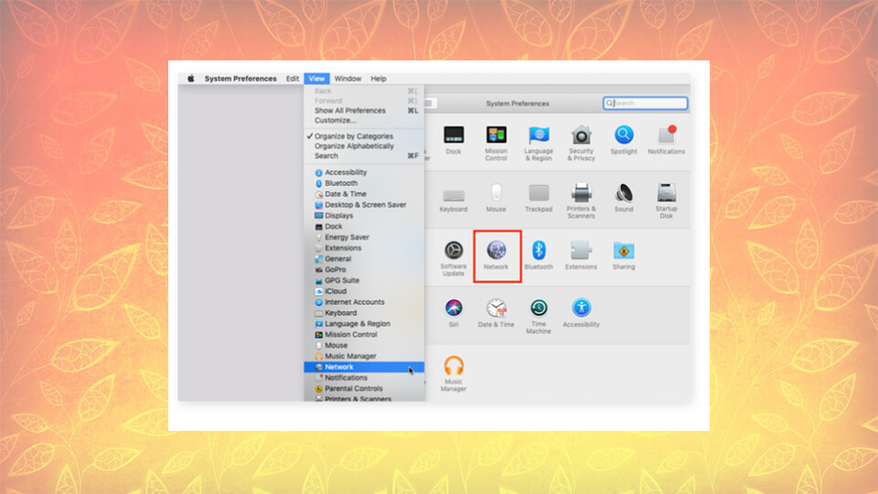
Task: Click the show-all grid toolbar button
Action: tap(428, 103)
